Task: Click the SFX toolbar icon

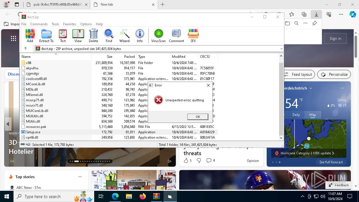Action: [x=193, y=36]
